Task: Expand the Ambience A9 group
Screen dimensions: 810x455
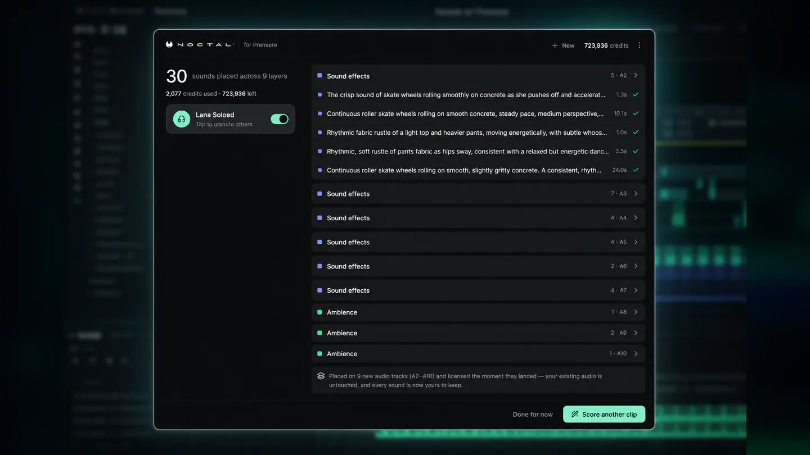Action: 636,333
